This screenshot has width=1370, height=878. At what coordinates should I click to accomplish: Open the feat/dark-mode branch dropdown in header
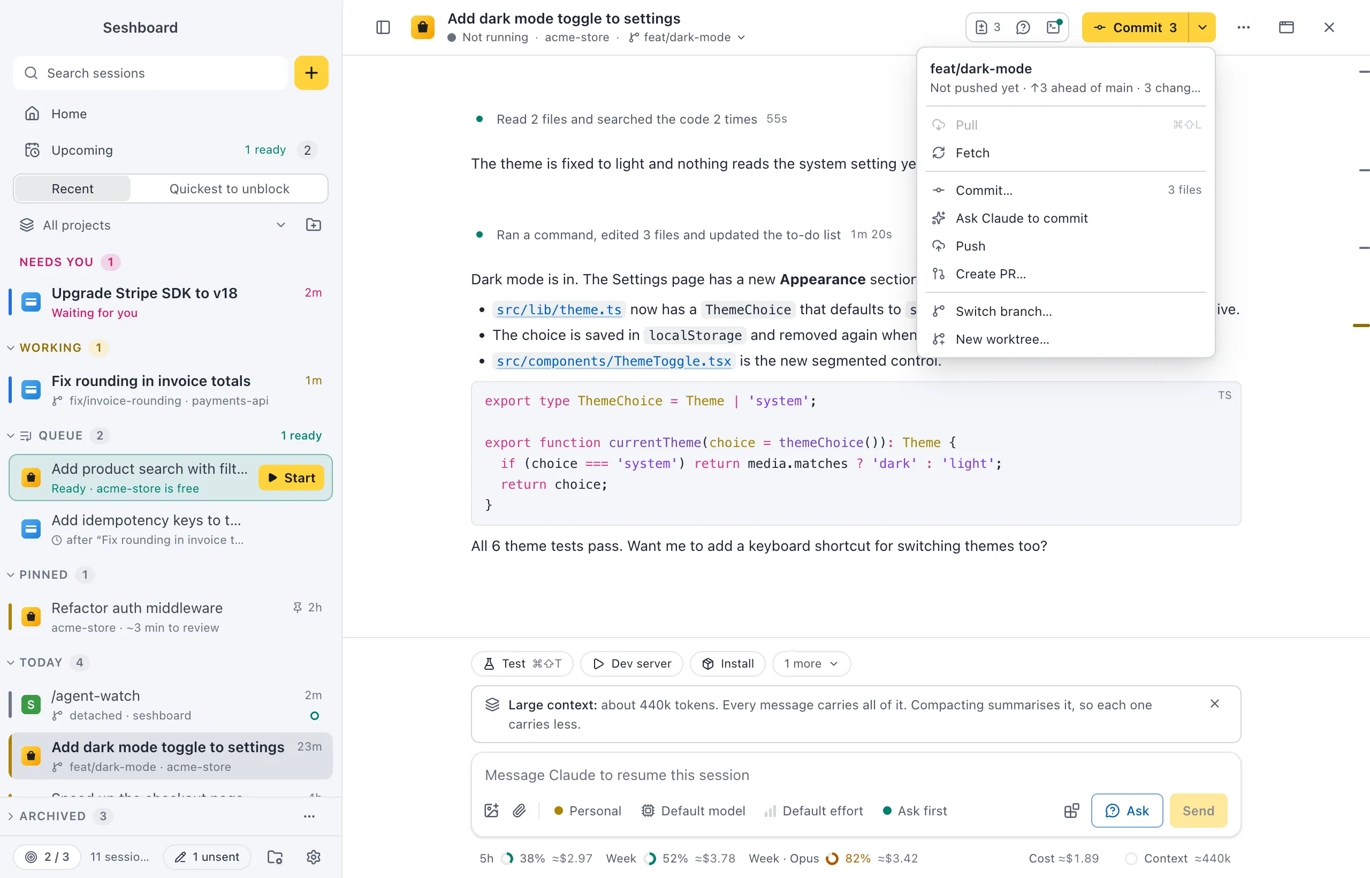pyautogui.click(x=687, y=37)
